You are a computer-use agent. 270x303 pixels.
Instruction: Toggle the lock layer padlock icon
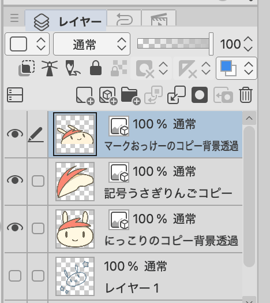click(x=96, y=68)
